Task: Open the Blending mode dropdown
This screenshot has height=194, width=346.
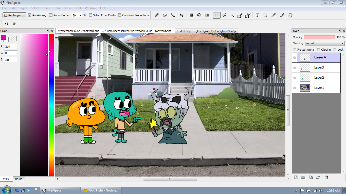Action: [x=324, y=43]
